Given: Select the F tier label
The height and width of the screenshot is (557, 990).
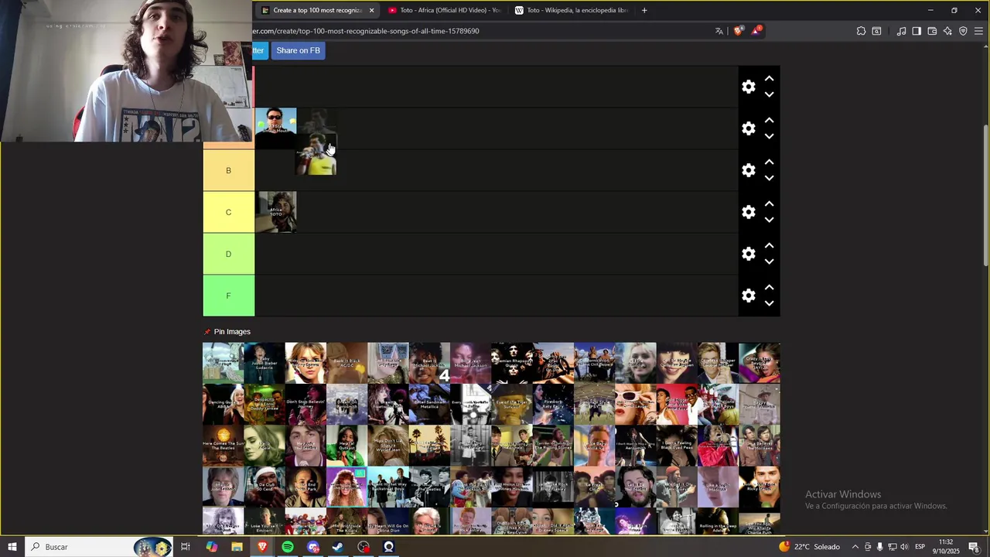Looking at the screenshot, I should [228, 296].
